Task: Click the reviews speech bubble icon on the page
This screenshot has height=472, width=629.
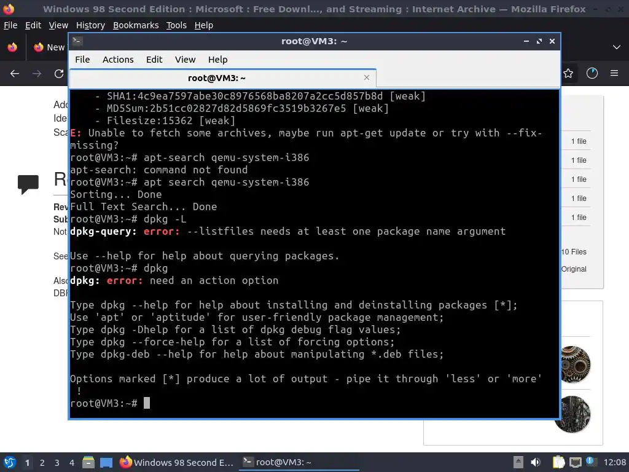Action: tap(28, 184)
